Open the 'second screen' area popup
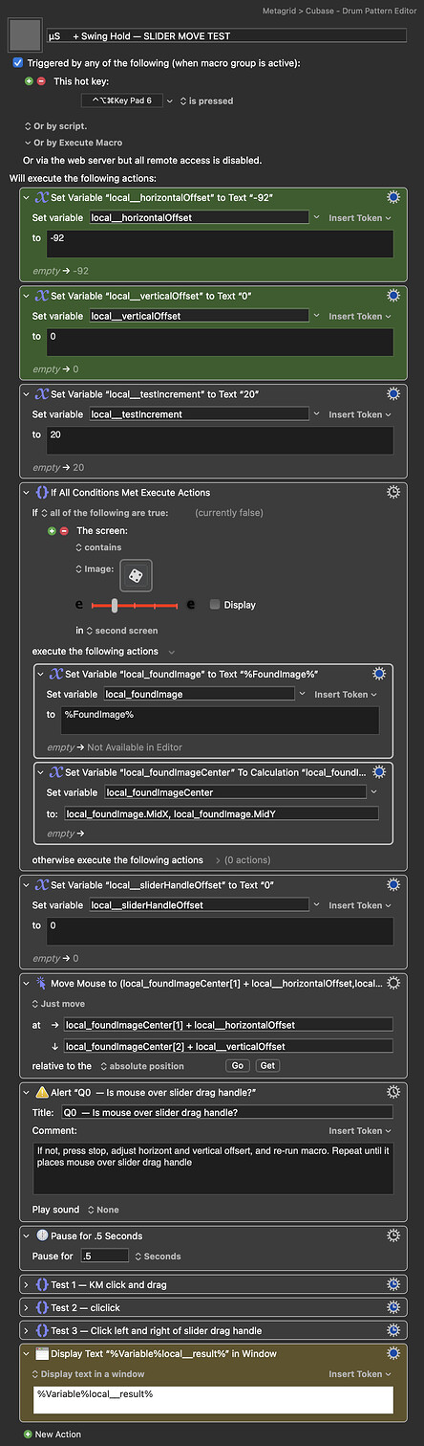Image resolution: width=424 pixels, height=1446 pixels. coord(121,631)
